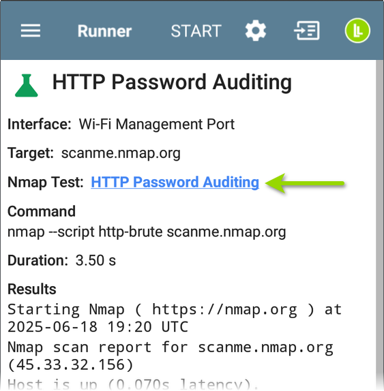384x391 pixels.
Task: Click the Command section label
Action: (x=42, y=211)
